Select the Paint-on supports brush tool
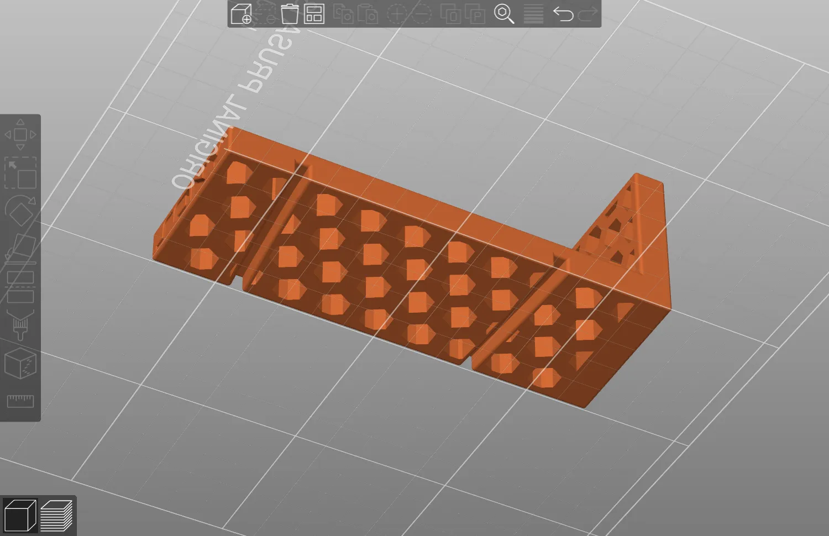Viewport: 829px width, 536px height. click(20, 324)
